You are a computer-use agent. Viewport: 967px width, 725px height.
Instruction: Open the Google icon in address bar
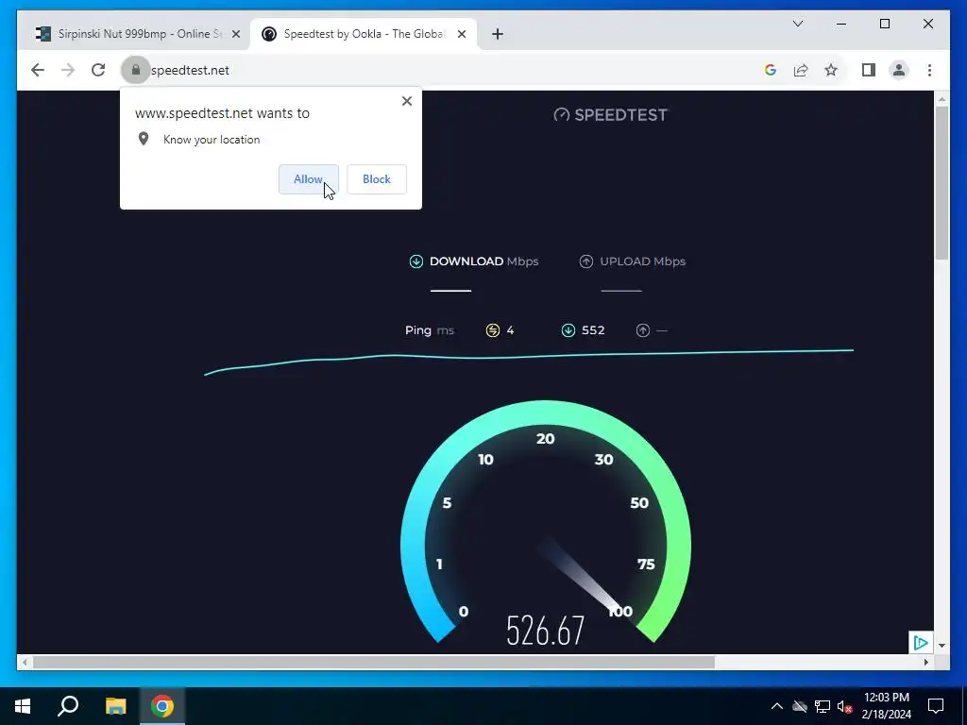771,70
